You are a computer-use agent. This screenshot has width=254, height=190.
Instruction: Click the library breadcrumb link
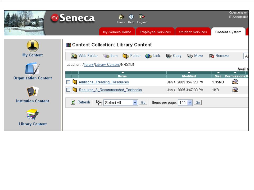pos(89,65)
